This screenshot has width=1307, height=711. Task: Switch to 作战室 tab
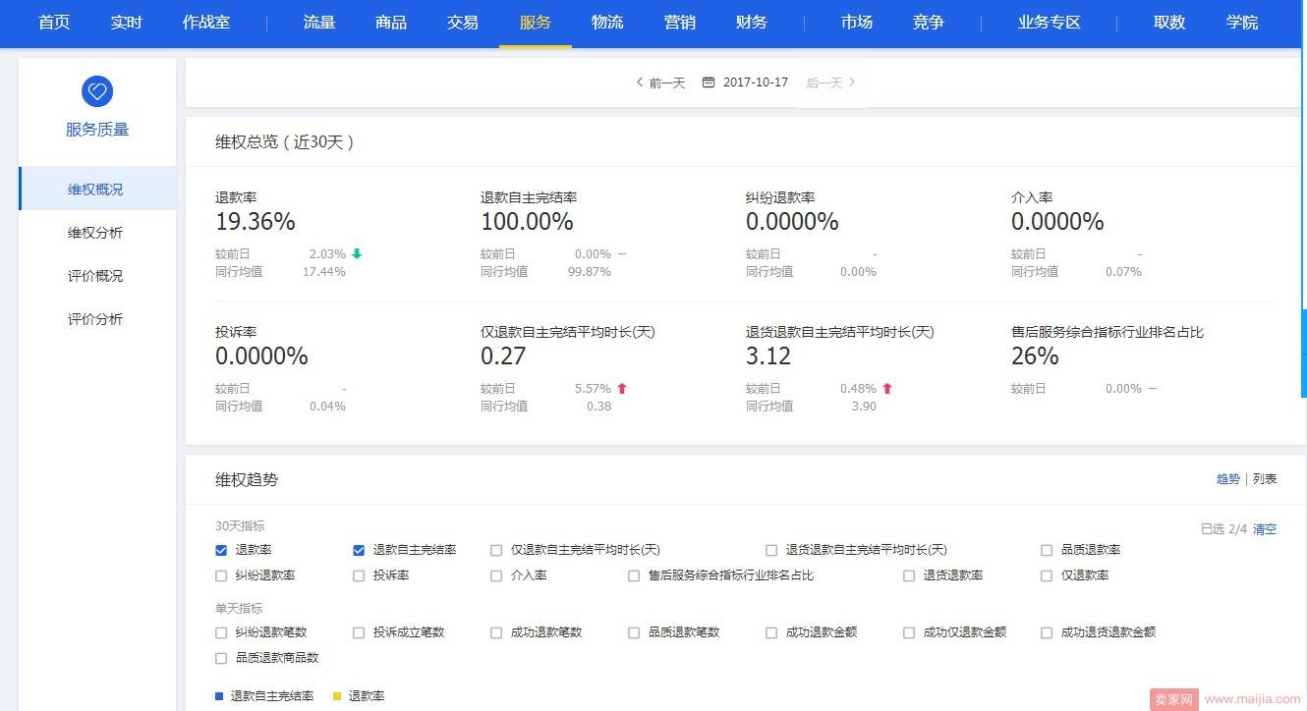click(206, 23)
